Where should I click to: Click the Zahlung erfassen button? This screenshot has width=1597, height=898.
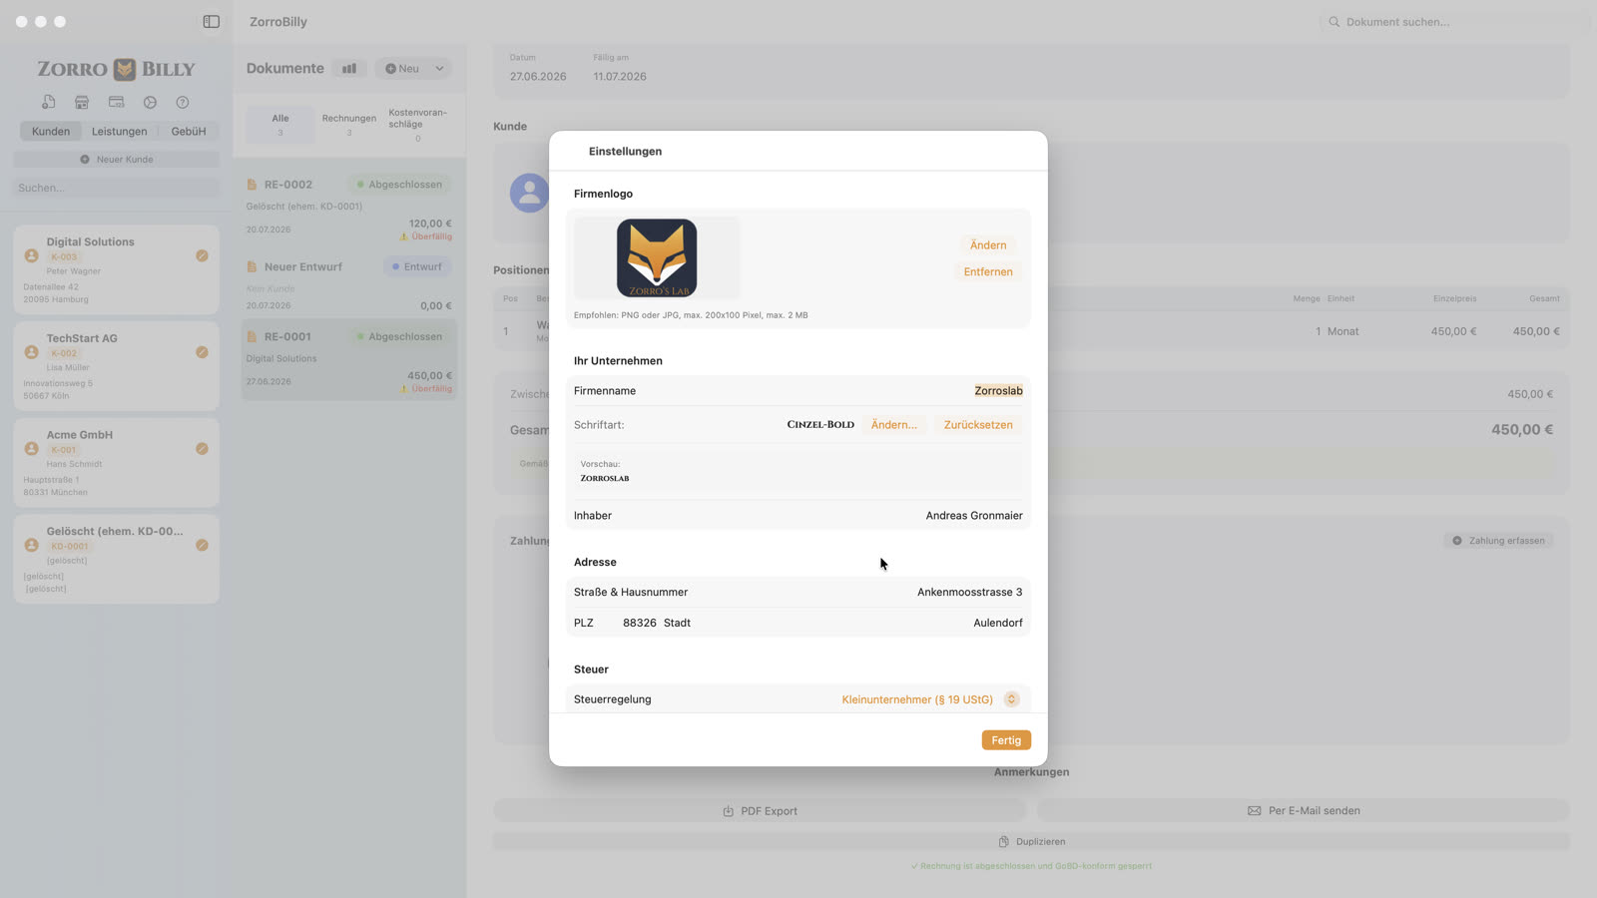click(x=1498, y=541)
